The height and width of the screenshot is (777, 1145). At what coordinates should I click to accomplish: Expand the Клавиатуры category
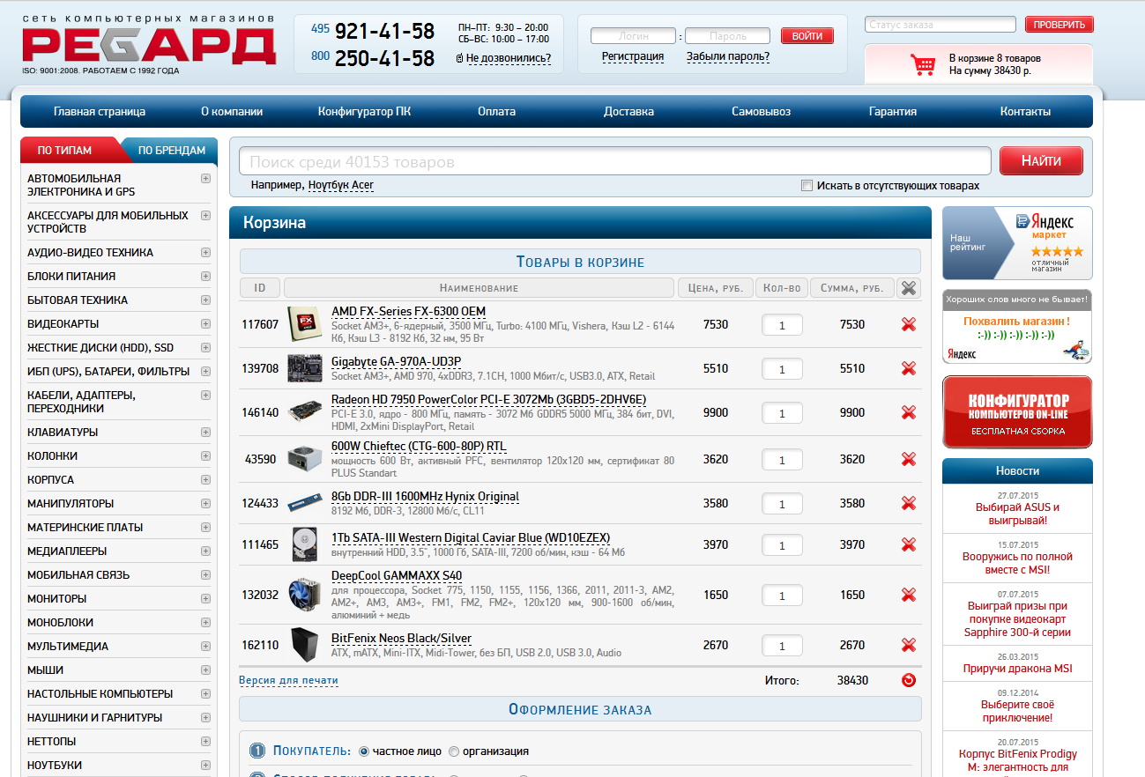pyautogui.click(x=205, y=432)
